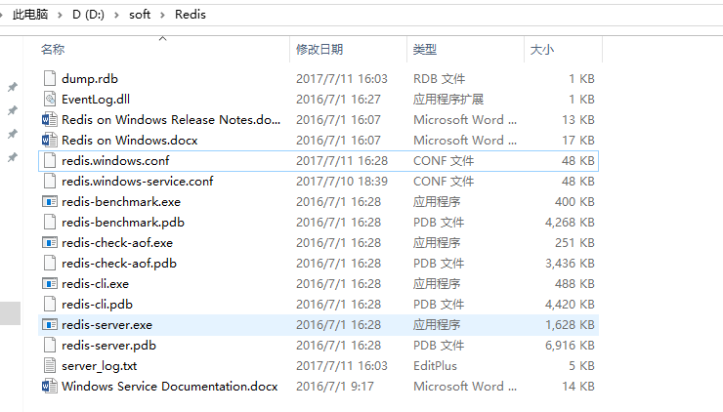Click the RDB 文件 type cell
Viewport: 723px width, 412px height.
click(439, 79)
